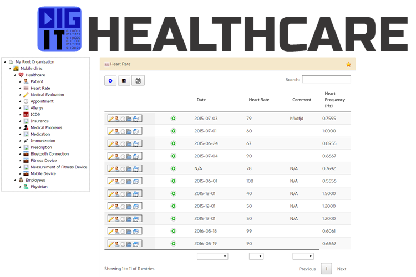Click green arrow icon in 2015-07-01 row
This screenshot has width=416, height=277.
[x=173, y=131]
